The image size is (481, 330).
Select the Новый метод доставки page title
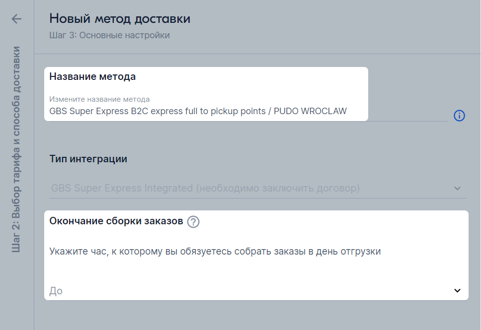click(x=120, y=19)
